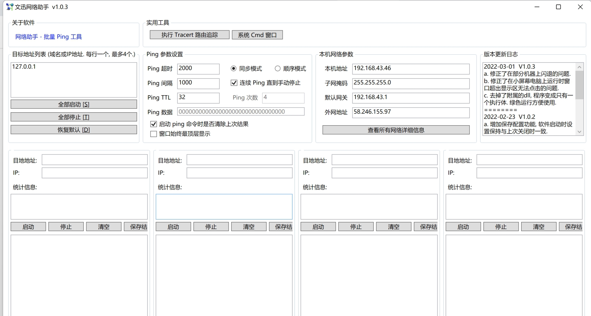Open 系统 Cmd 窗口
591x316 pixels.
(x=257, y=35)
